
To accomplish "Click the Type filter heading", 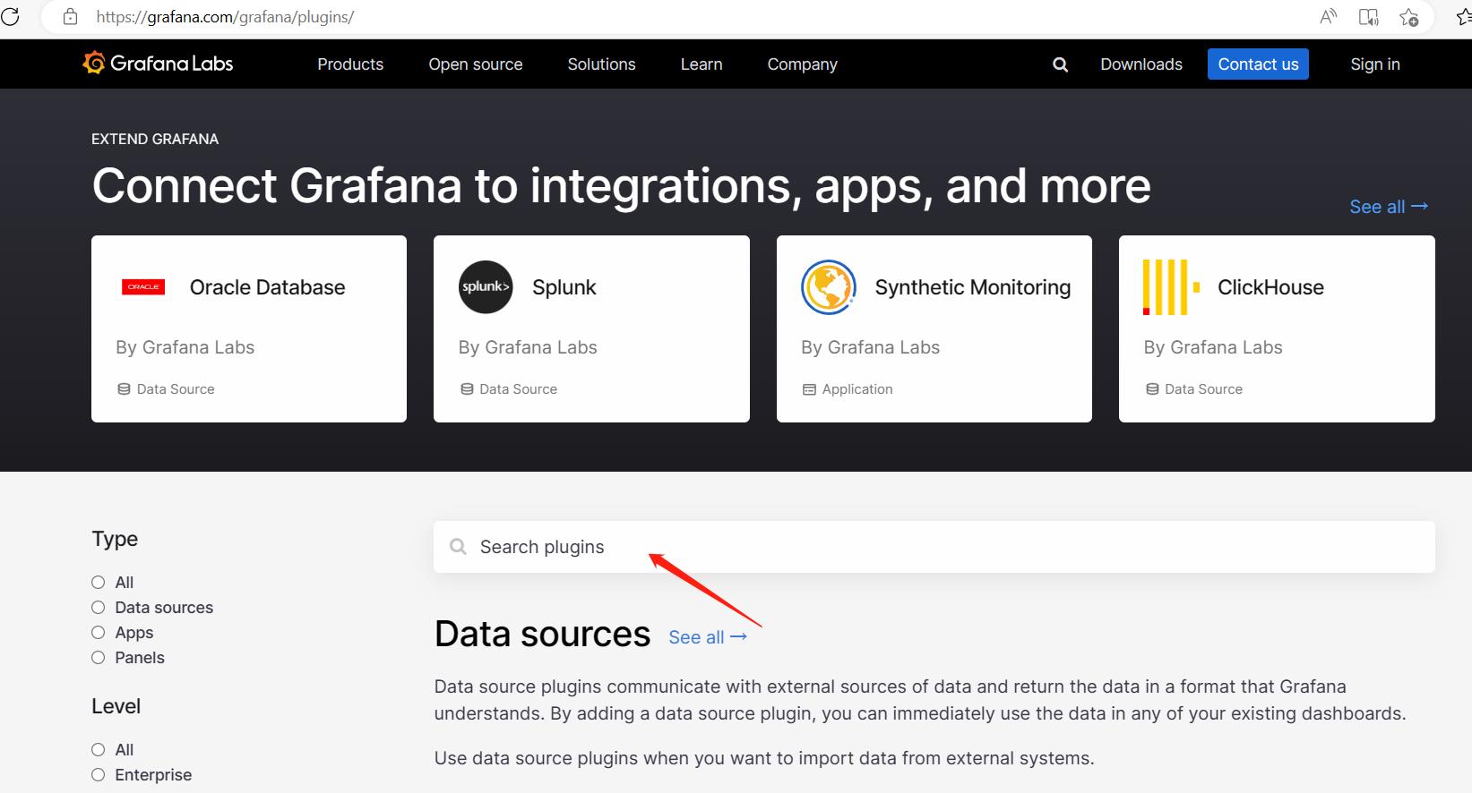I will (x=115, y=539).
